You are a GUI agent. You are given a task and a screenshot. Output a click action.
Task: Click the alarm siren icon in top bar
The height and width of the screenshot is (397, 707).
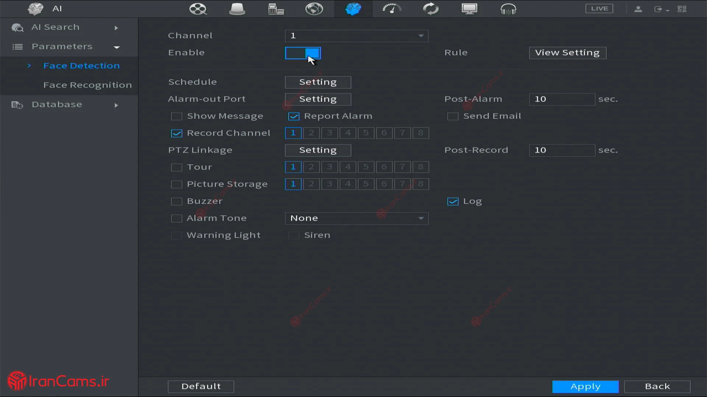point(237,8)
